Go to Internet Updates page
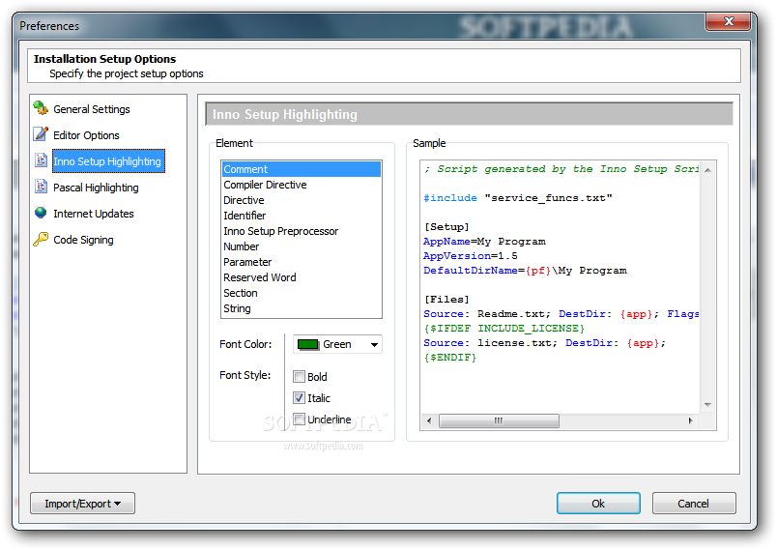Image resolution: width=777 pixels, height=550 pixels. click(94, 214)
